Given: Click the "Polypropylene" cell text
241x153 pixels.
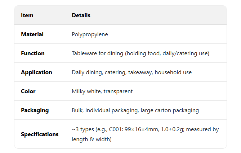Looking at the screenshot, I should coord(90,34).
